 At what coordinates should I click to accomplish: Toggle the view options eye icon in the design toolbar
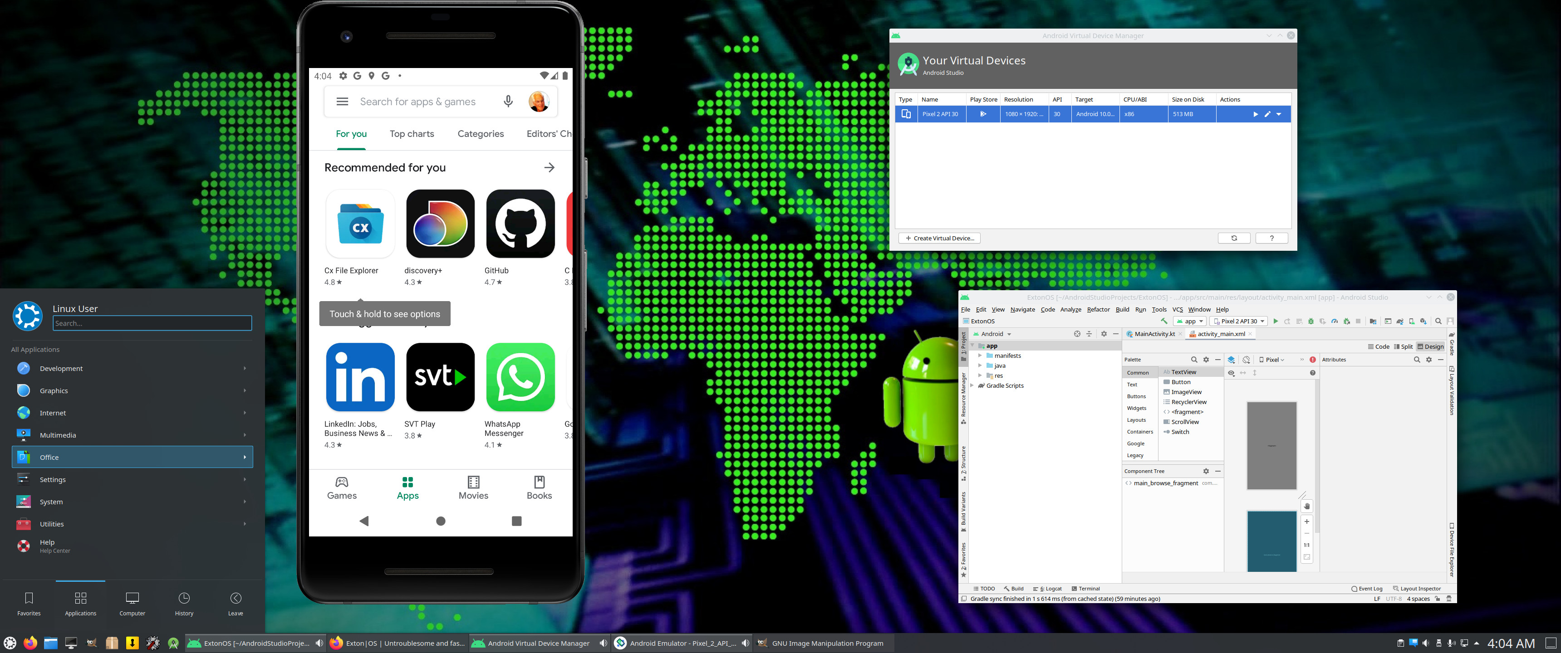[1232, 373]
